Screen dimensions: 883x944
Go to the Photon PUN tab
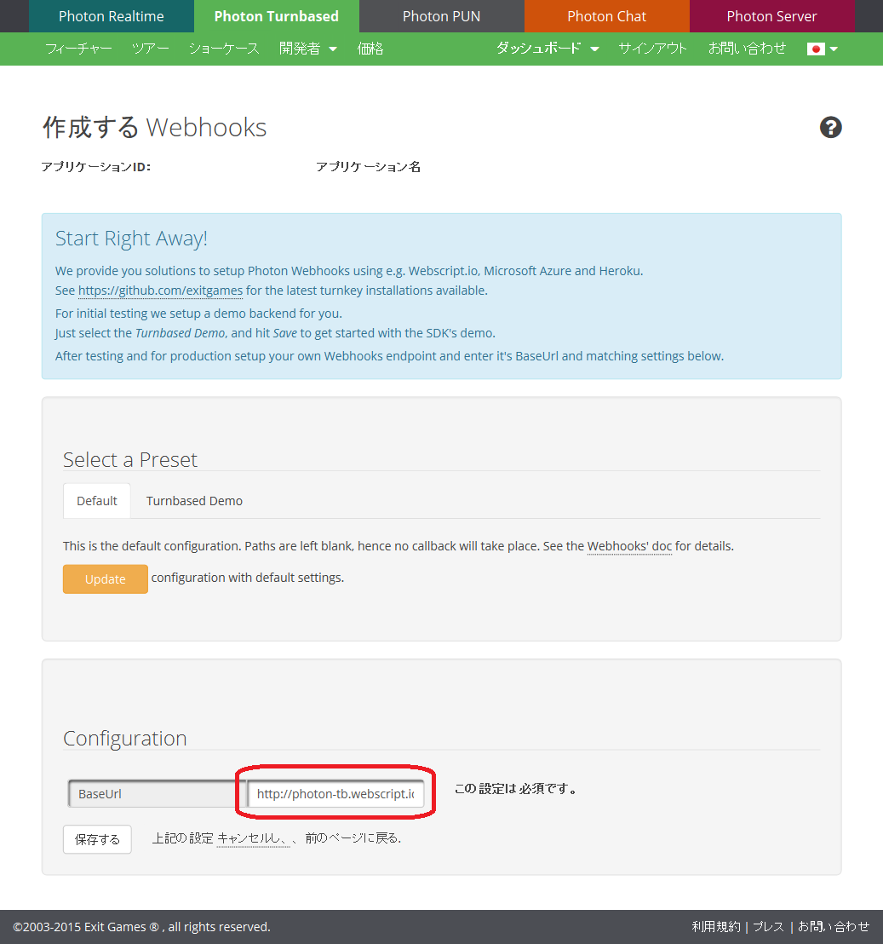441,16
